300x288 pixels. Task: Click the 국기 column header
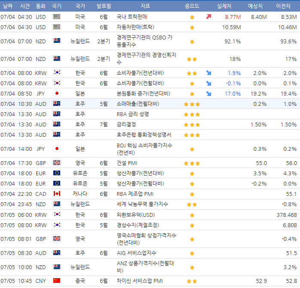coord(57,6)
